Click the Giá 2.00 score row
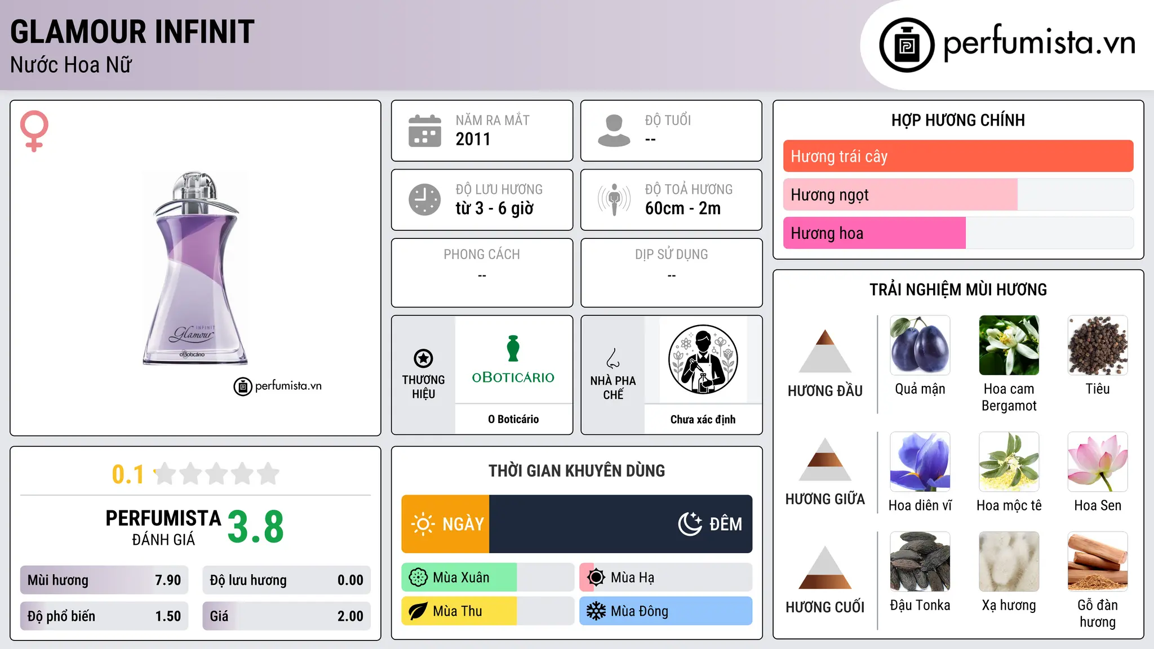This screenshot has width=1154, height=649. pos(287,616)
